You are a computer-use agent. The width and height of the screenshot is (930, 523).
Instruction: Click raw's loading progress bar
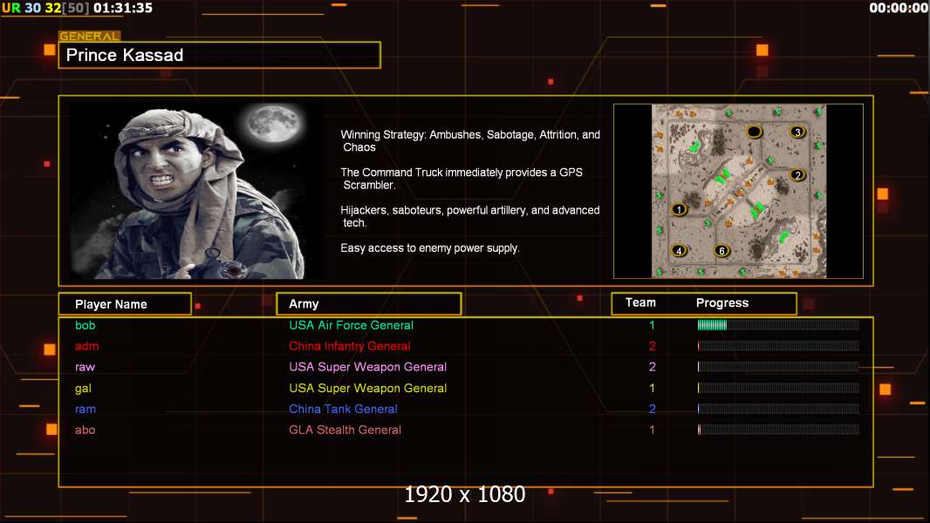(778, 367)
